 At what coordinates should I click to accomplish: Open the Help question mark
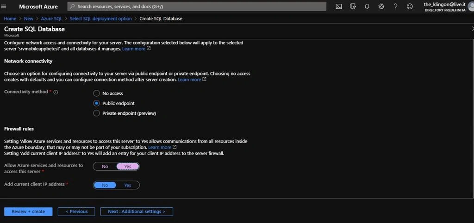click(395, 6)
